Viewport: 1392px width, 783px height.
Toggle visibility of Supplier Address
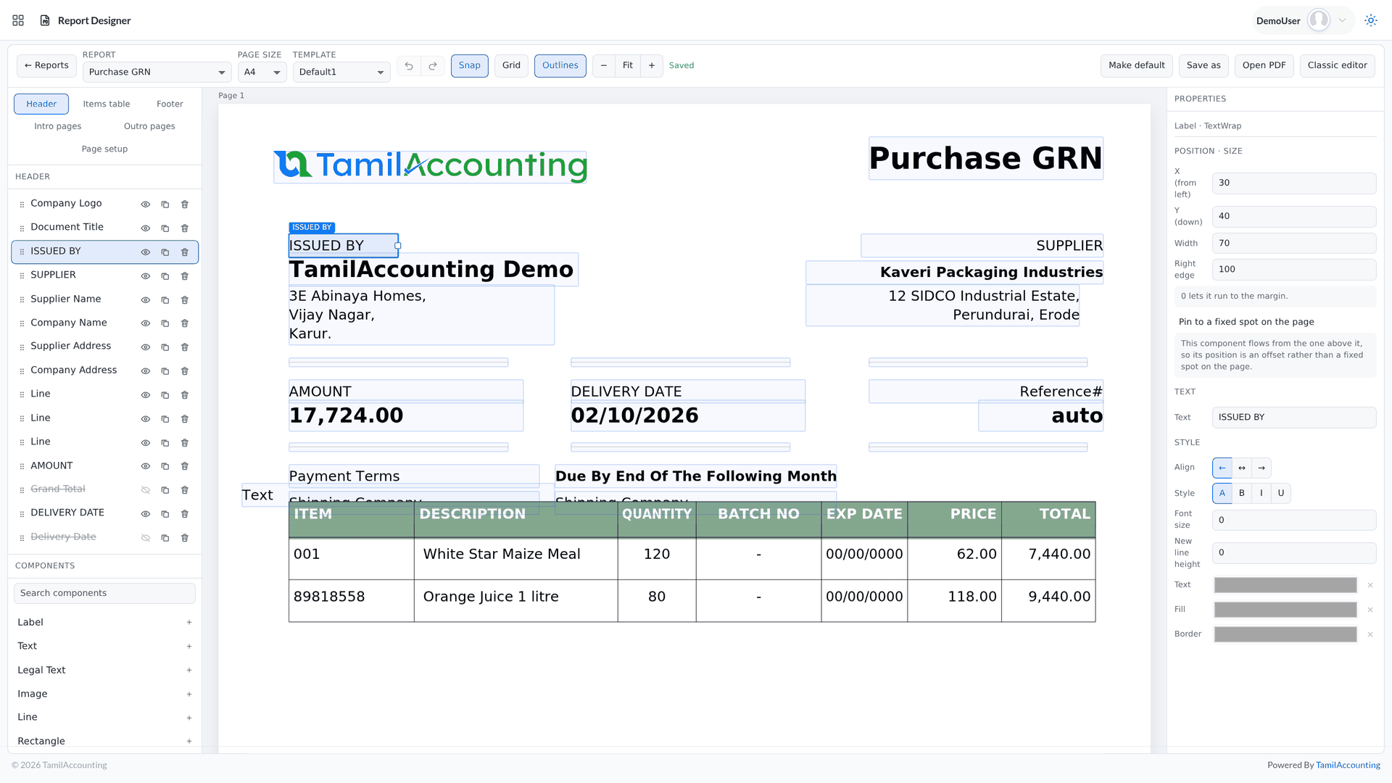(146, 347)
